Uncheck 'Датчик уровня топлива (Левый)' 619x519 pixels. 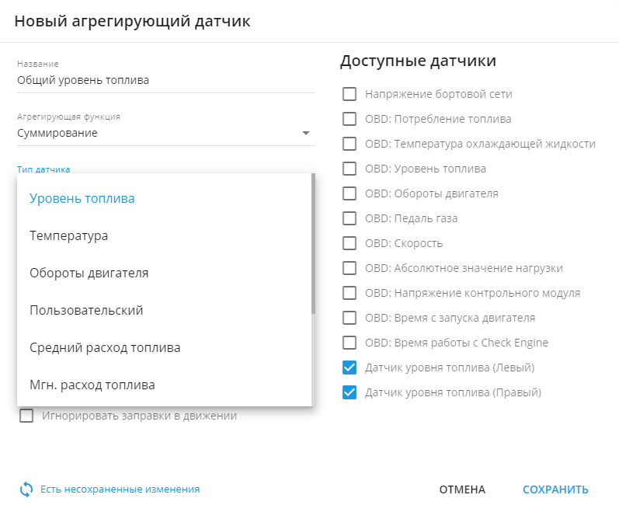349,367
